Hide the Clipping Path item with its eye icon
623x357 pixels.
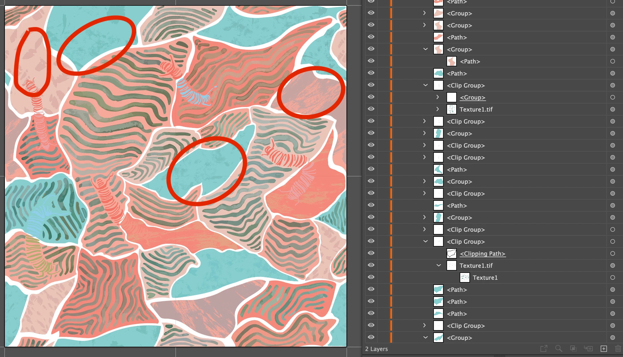(x=371, y=253)
